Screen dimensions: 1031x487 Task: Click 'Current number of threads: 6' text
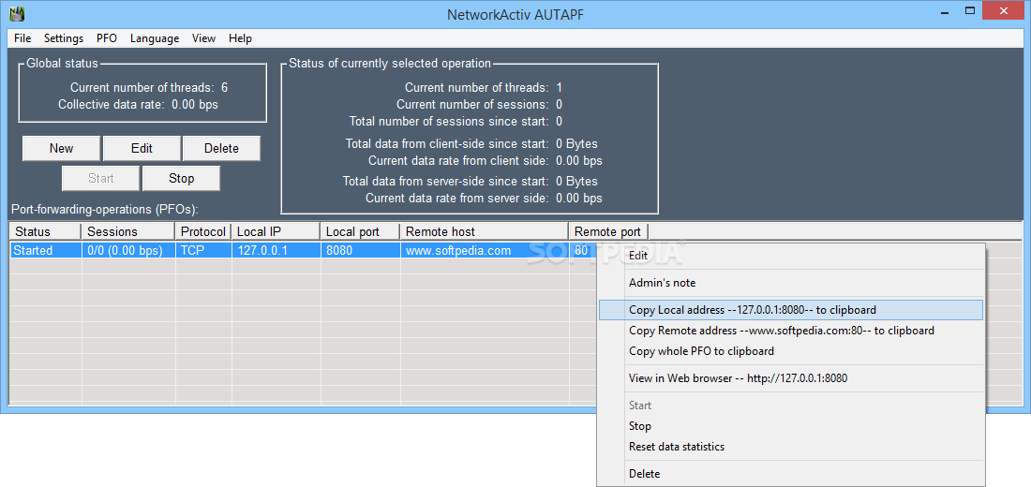coord(149,87)
